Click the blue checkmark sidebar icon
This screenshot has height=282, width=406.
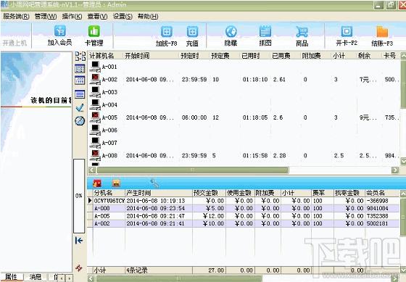[80, 107]
